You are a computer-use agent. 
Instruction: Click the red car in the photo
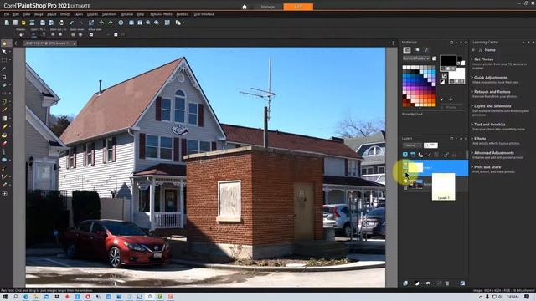116,242
